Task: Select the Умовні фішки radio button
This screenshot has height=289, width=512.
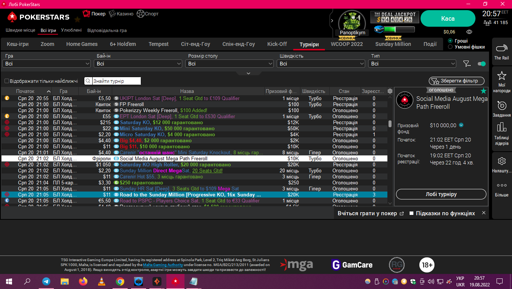Action: click(x=450, y=47)
